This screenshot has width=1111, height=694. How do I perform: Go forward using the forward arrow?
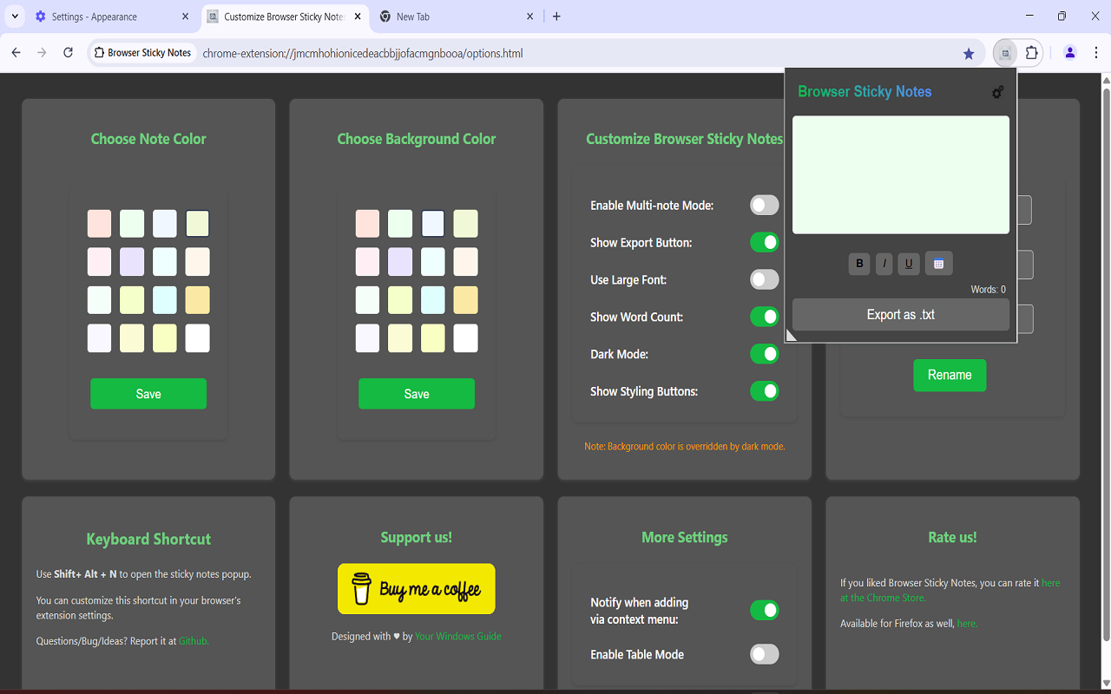pyautogui.click(x=42, y=53)
